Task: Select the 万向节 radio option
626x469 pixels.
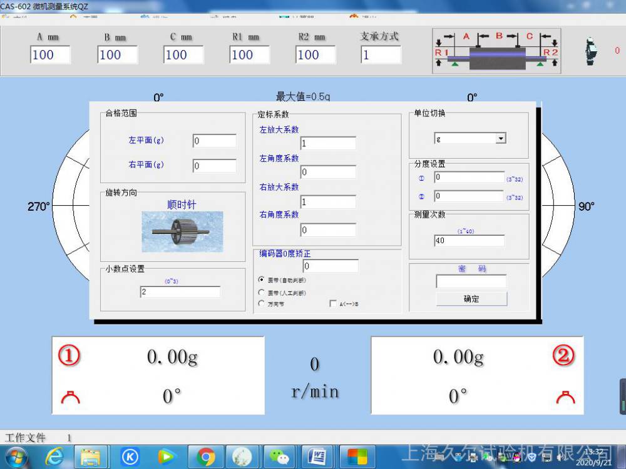Action: (262, 303)
